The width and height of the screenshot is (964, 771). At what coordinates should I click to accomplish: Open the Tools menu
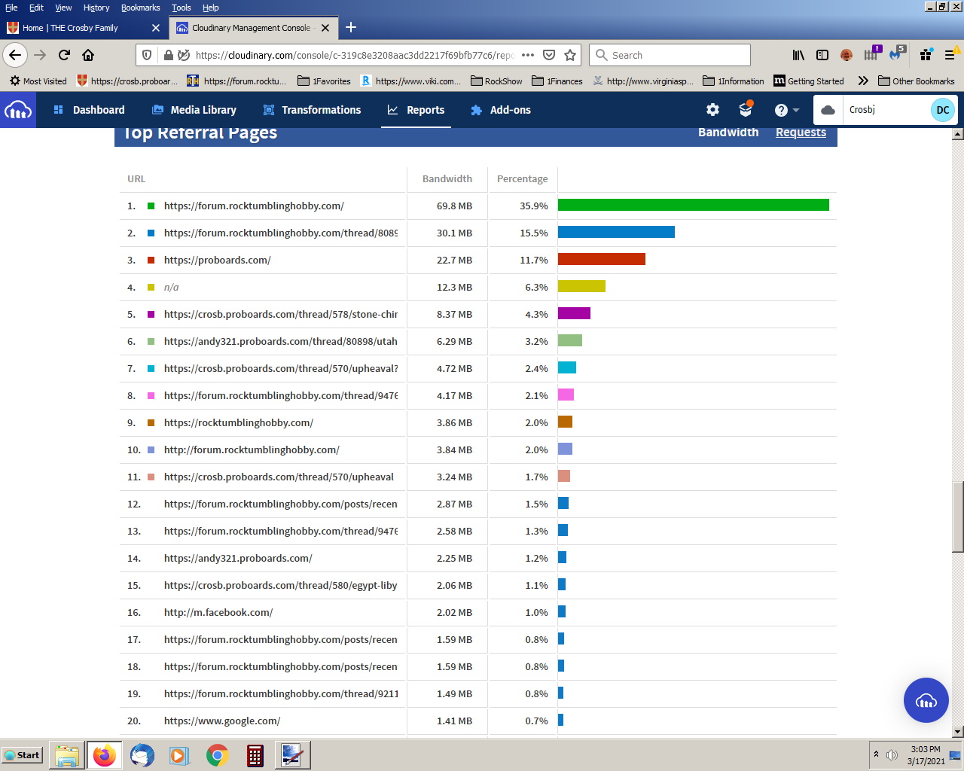181,8
